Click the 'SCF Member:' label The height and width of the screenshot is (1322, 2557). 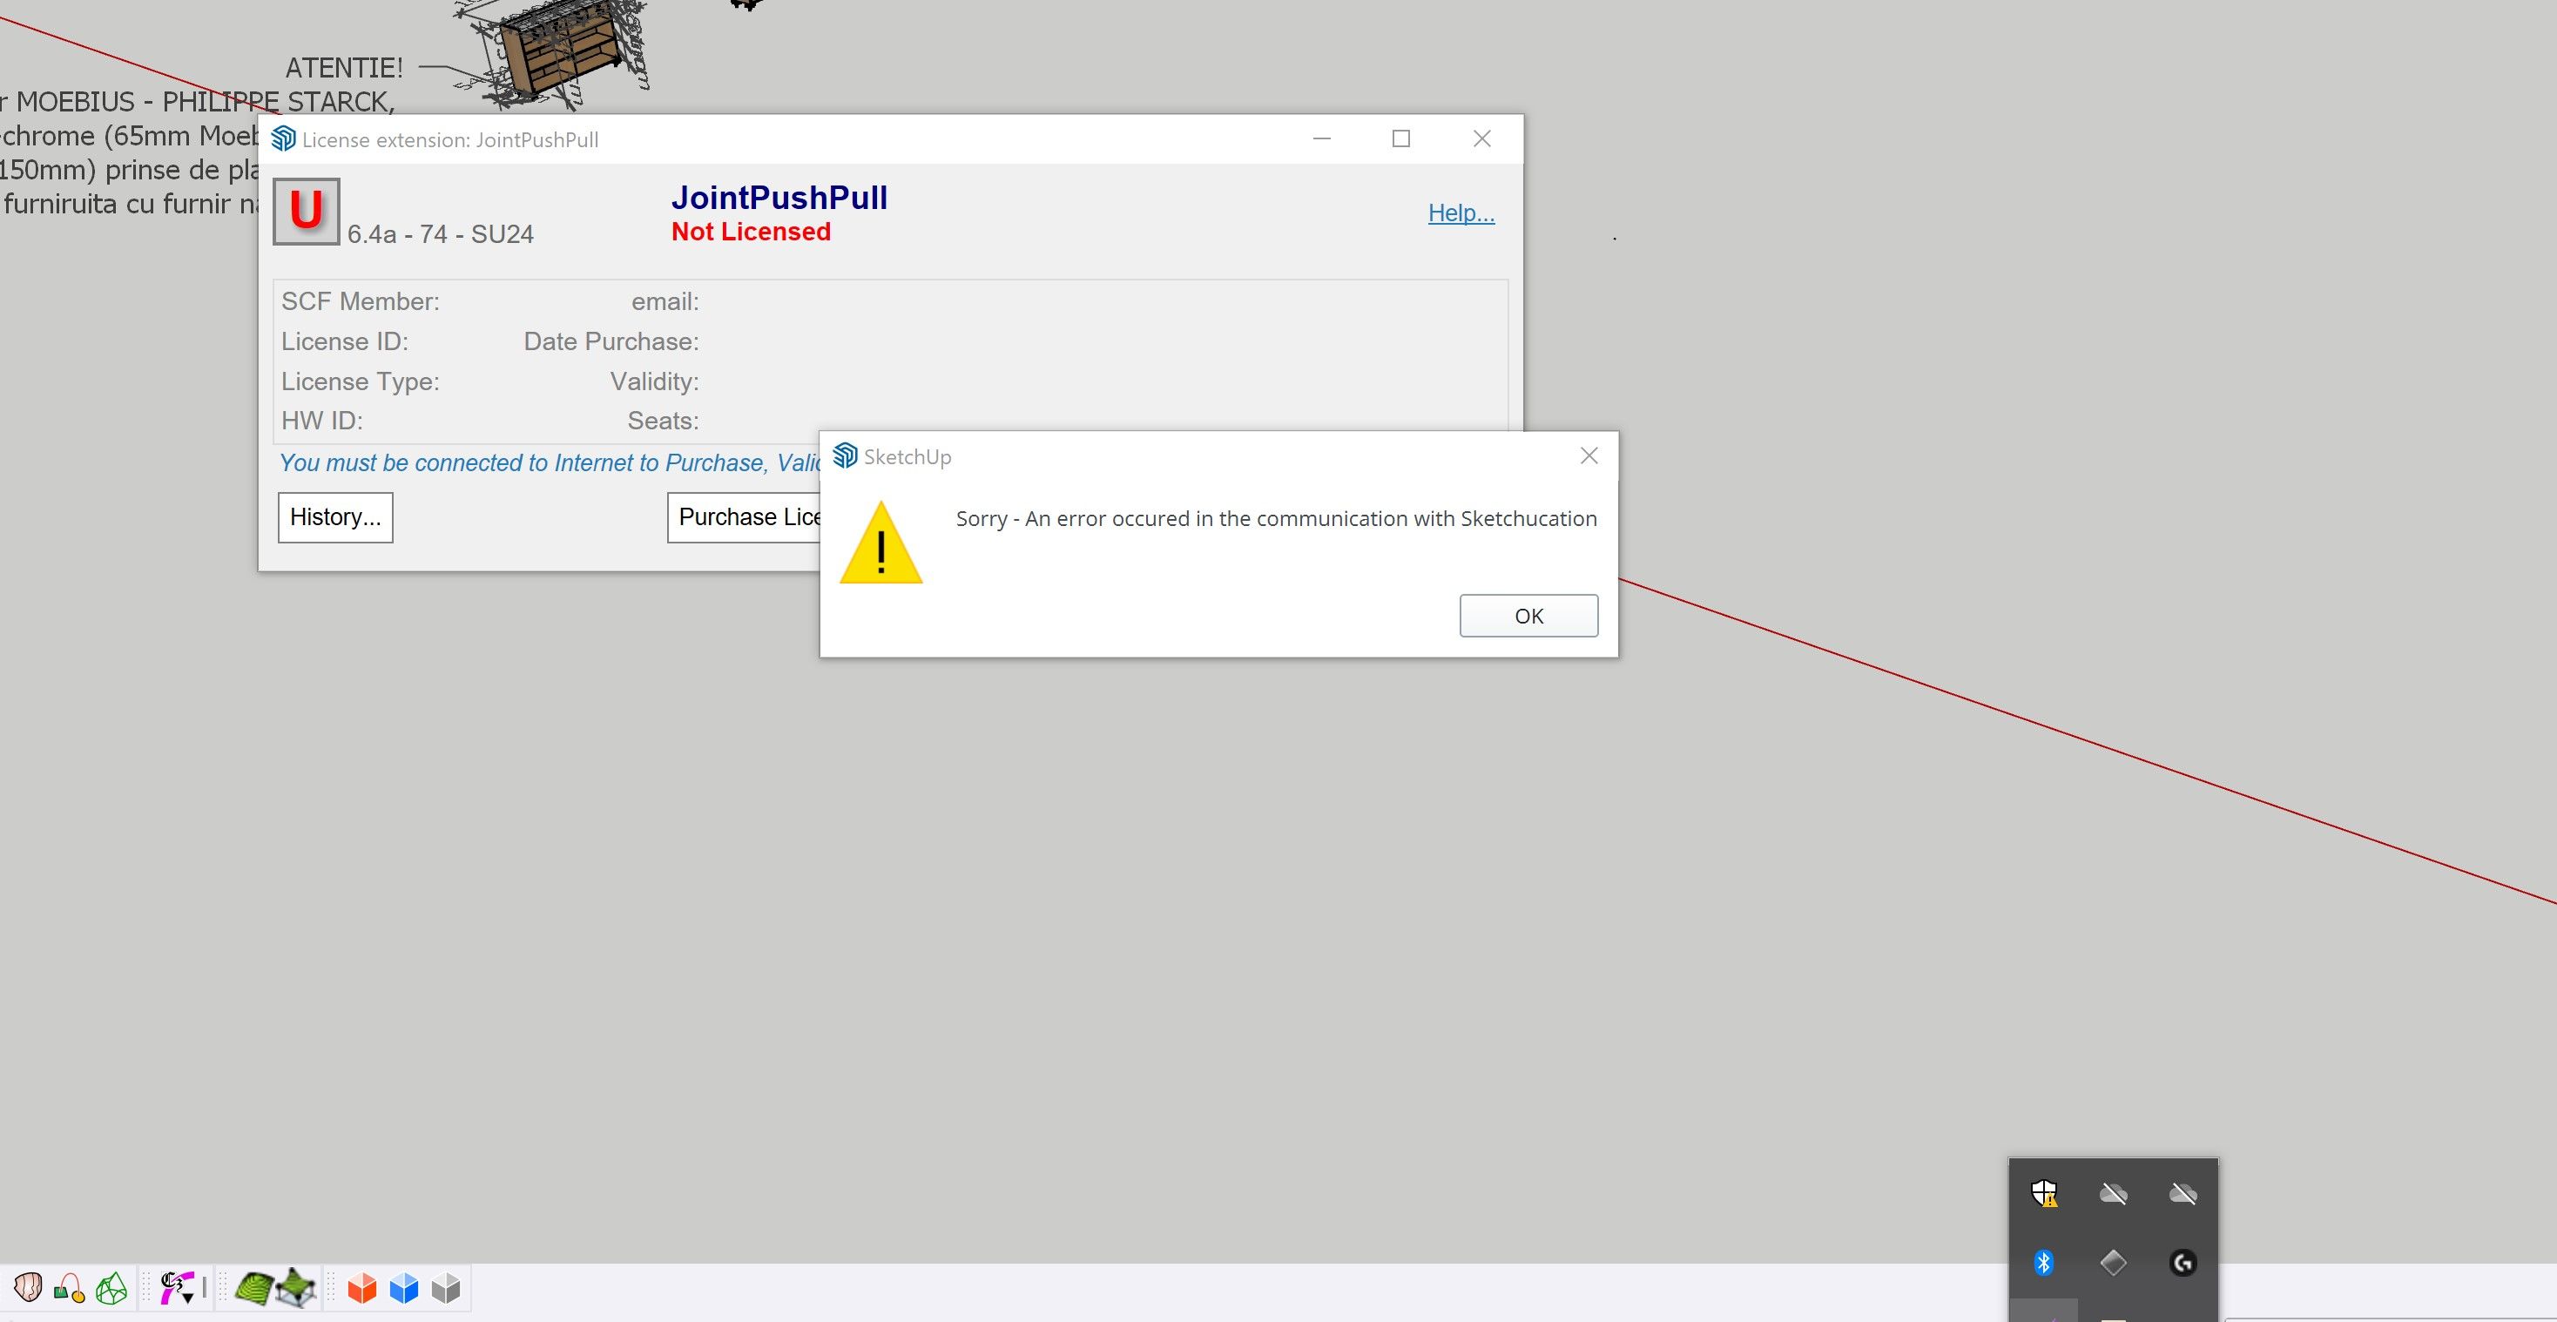361,301
